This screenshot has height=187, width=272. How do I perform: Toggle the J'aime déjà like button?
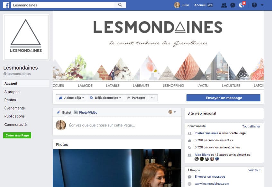(x=71, y=98)
